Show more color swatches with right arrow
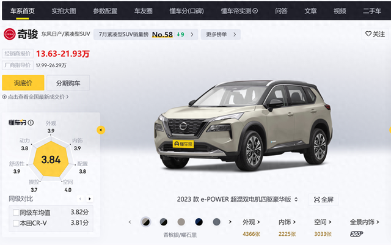The image size is (391, 245). [x=230, y=222]
